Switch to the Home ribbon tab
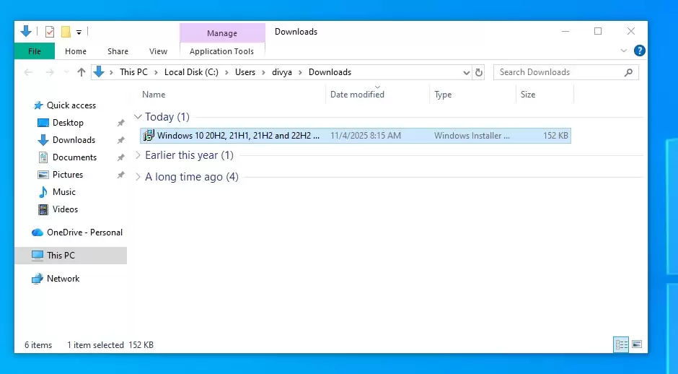Screen dimensions: 678x374 coord(76,51)
